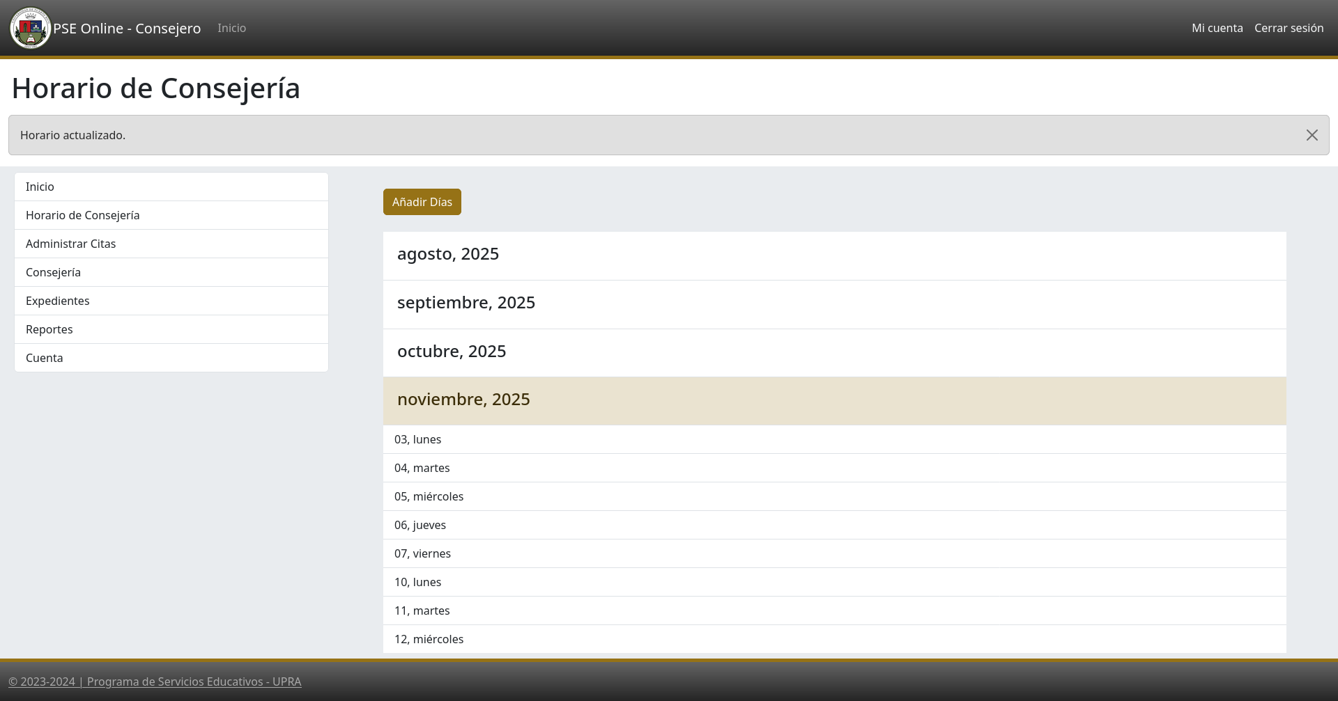Open Expedientes in the sidebar

point(171,301)
